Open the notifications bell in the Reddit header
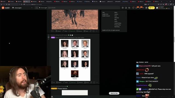175x98 pixels. (140, 8)
